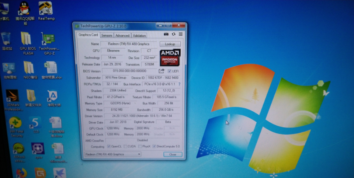Open the Radeon RX 480 GPU selector dropdown
The image size is (354, 178).
[113, 154]
